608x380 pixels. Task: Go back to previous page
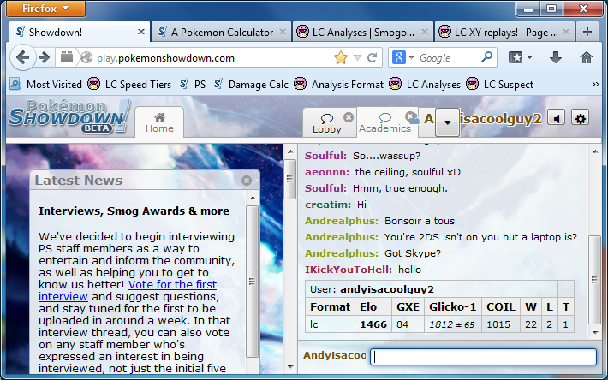click(x=22, y=57)
